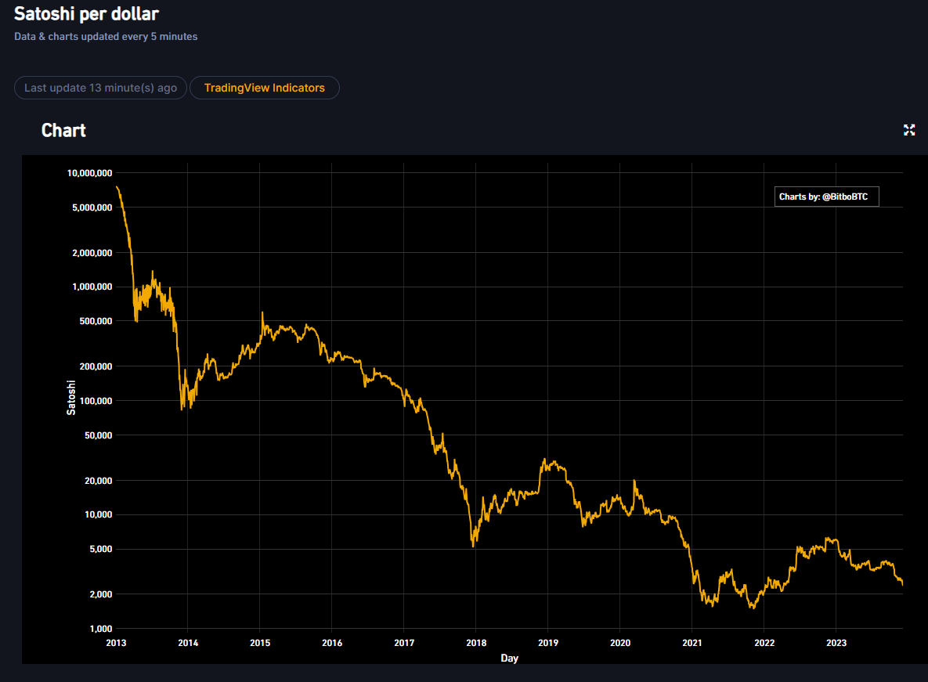Click the 2017 label on the x-axis

404,643
